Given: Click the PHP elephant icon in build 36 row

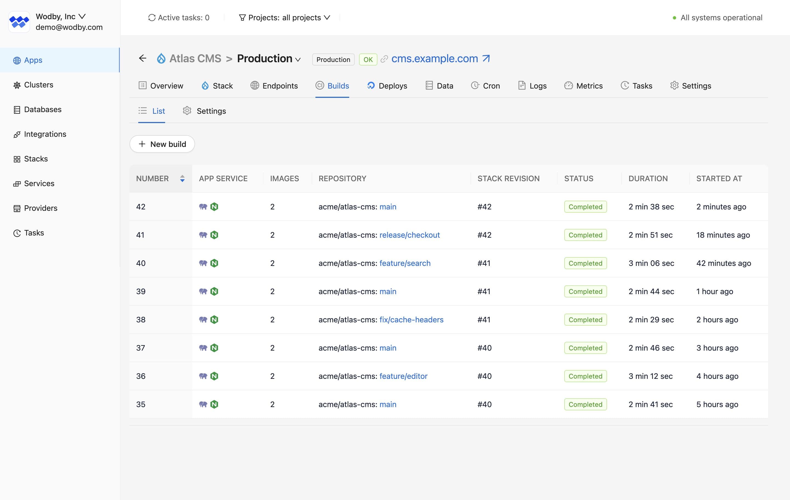Looking at the screenshot, I should [x=203, y=376].
